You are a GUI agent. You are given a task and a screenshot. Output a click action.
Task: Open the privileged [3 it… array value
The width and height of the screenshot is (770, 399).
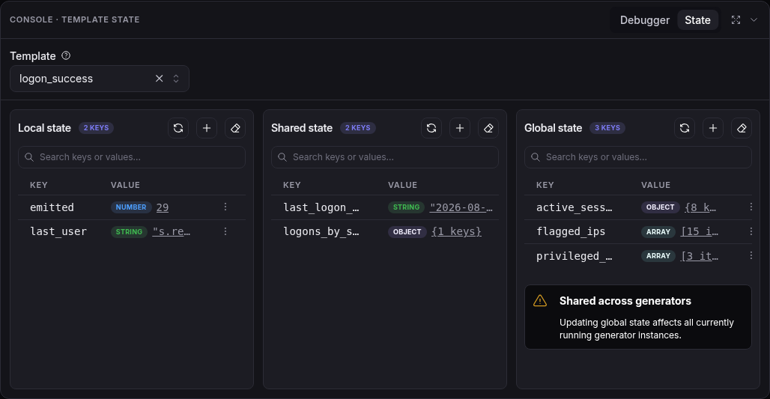click(700, 256)
